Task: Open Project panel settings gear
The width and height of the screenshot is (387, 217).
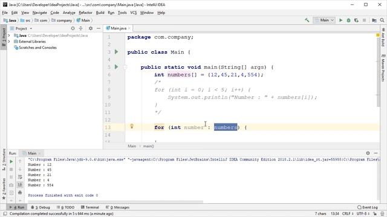Action: coord(91,28)
